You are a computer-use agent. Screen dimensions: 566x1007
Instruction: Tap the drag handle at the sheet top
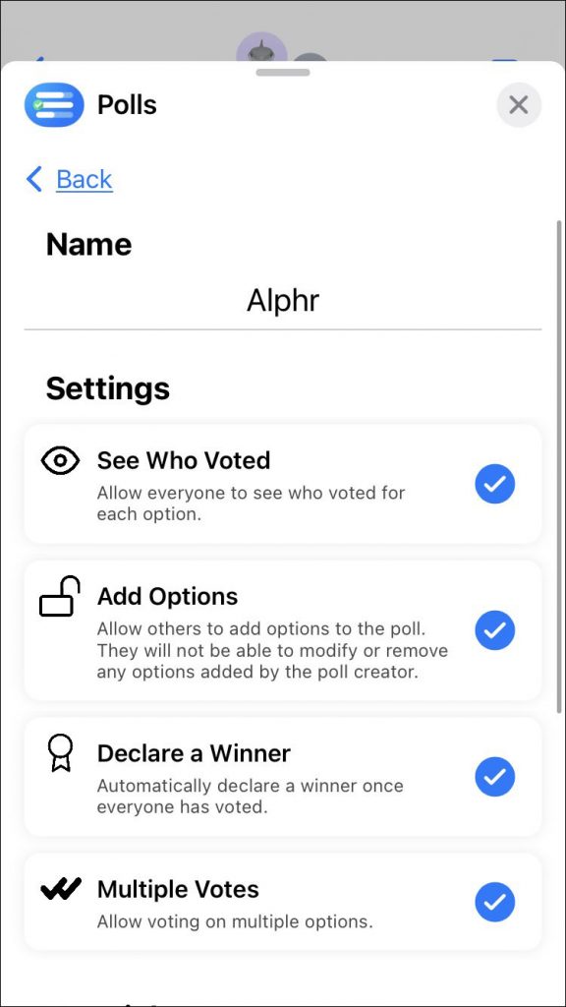(283, 71)
